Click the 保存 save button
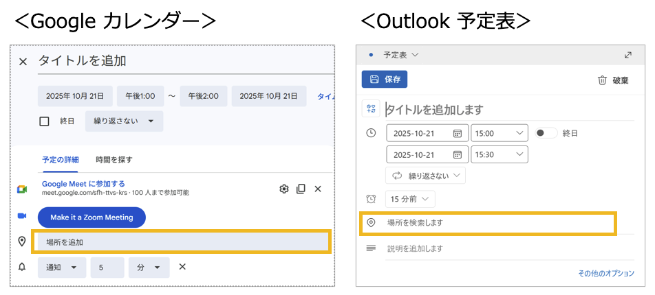This screenshot has height=295, width=655. click(385, 79)
